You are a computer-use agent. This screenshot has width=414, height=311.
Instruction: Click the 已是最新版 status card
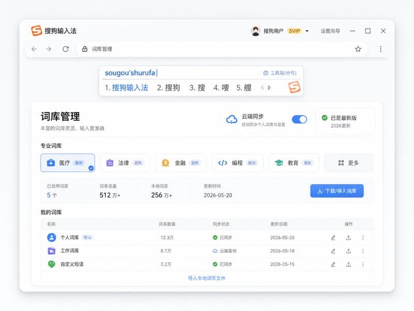pos(345,121)
